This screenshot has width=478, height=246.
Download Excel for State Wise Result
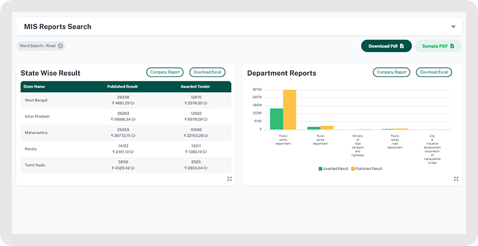[207, 72]
